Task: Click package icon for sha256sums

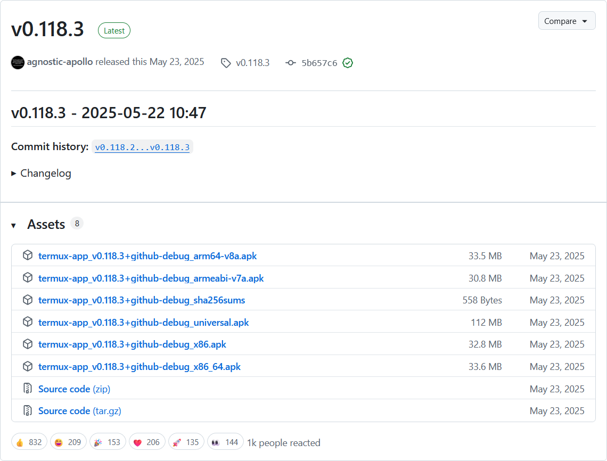Action: click(x=28, y=300)
